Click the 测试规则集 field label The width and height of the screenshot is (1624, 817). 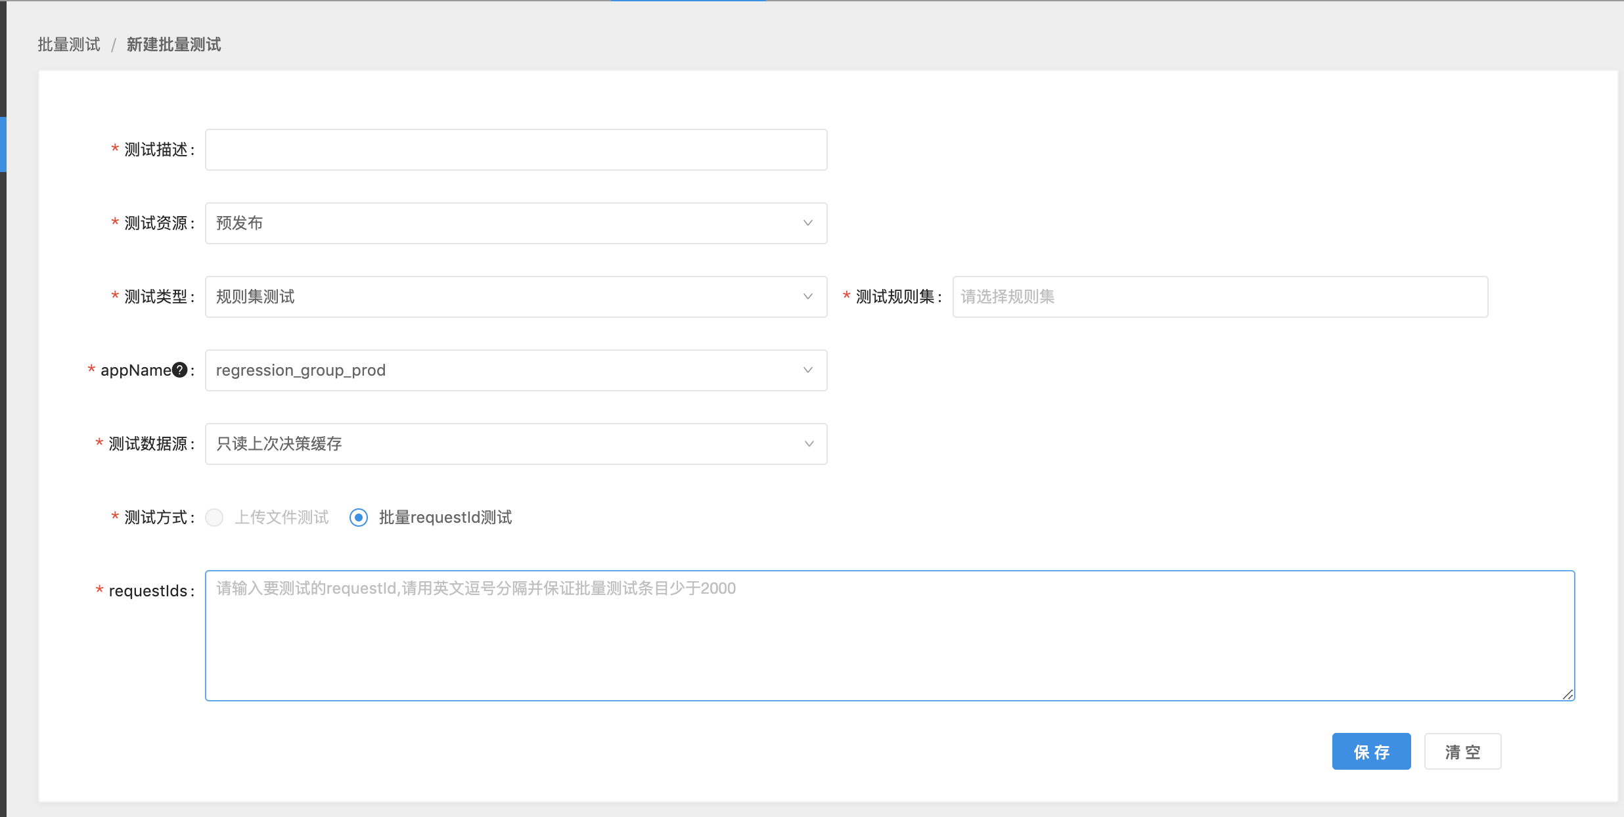point(898,297)
